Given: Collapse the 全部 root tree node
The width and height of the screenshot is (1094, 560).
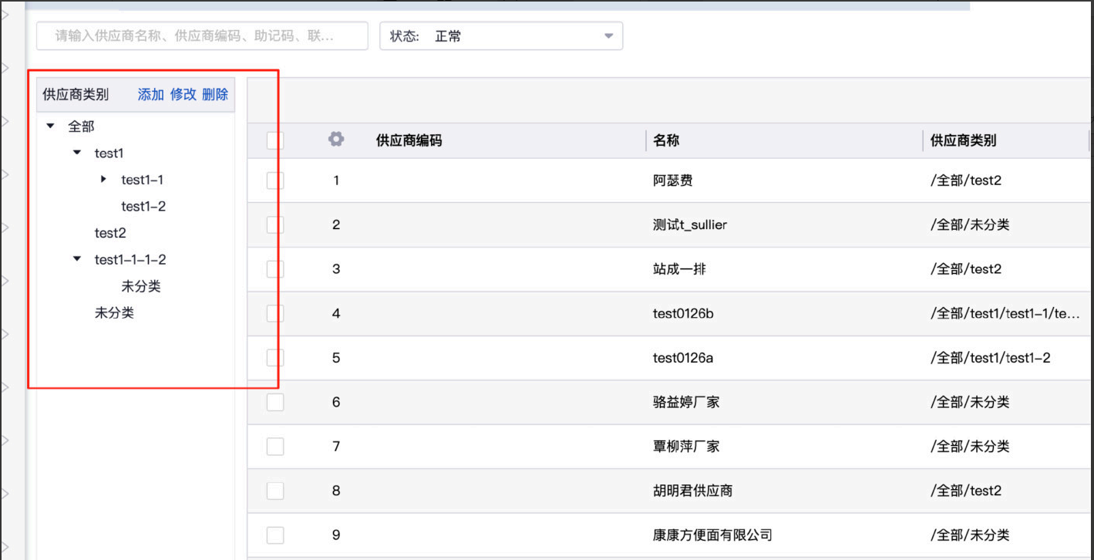Looking at the screenshot, I should [51, 126].
